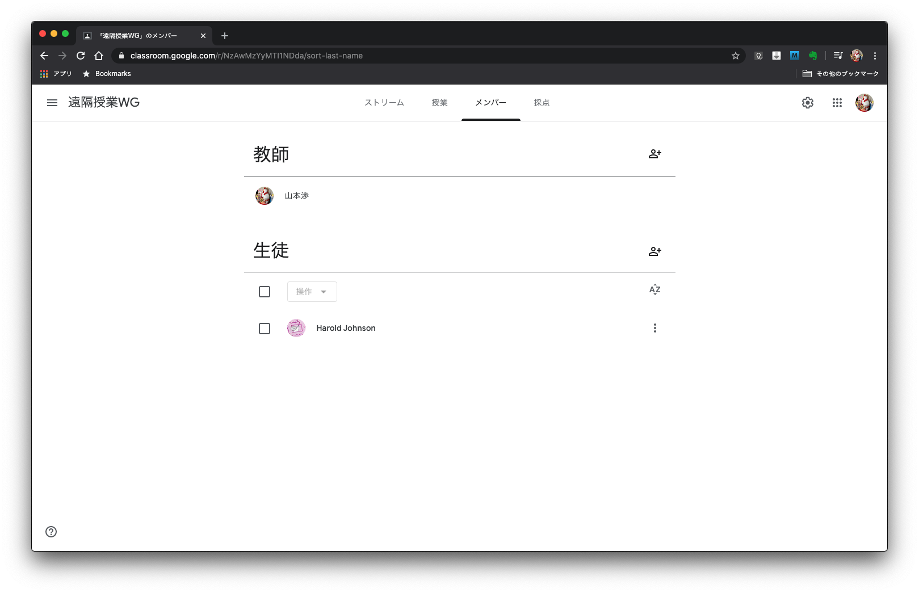Click the help question mark icon
This screenshot has height=593, width=919.
click(51, 532)
